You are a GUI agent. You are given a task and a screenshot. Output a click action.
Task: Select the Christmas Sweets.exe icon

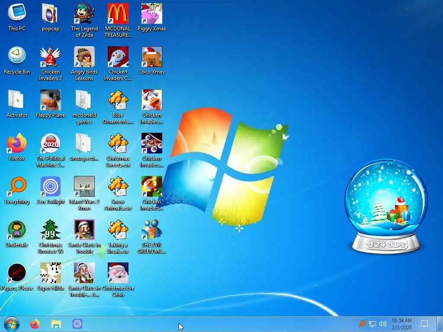click(118, 150)
